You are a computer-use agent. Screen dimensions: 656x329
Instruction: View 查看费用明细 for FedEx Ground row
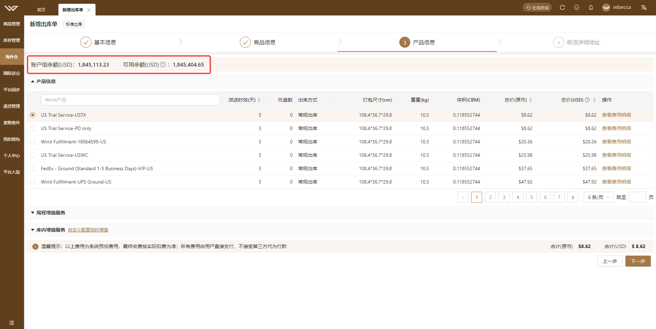point(616,168)
